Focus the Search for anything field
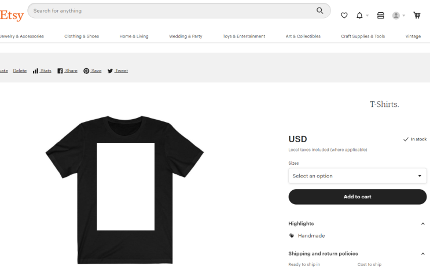Viewport: 430px width, 270px height. click(x=174, y=10)
